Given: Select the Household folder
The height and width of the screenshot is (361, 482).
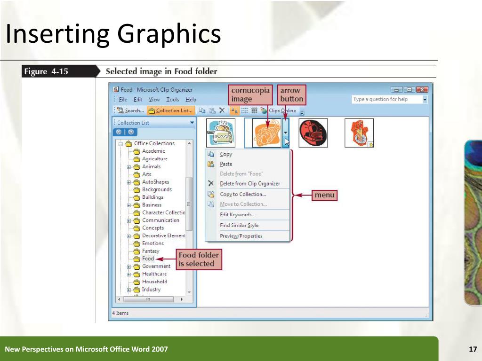Looking at the screenshot, I should pos(150,282).
